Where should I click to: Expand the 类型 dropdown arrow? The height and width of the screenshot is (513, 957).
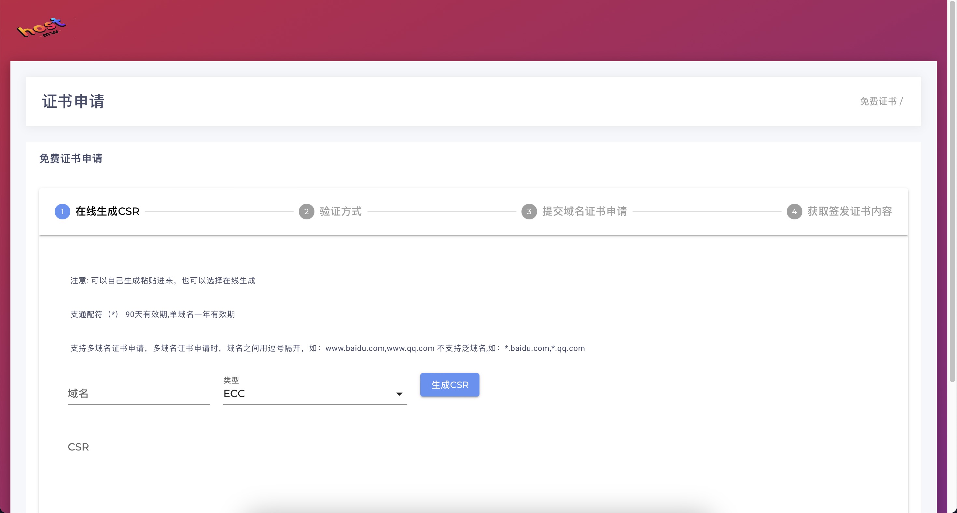click(x=399, y=394)
